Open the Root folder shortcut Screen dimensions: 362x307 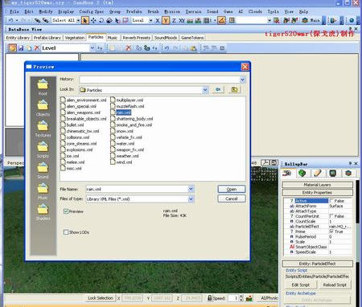[43, 87]
